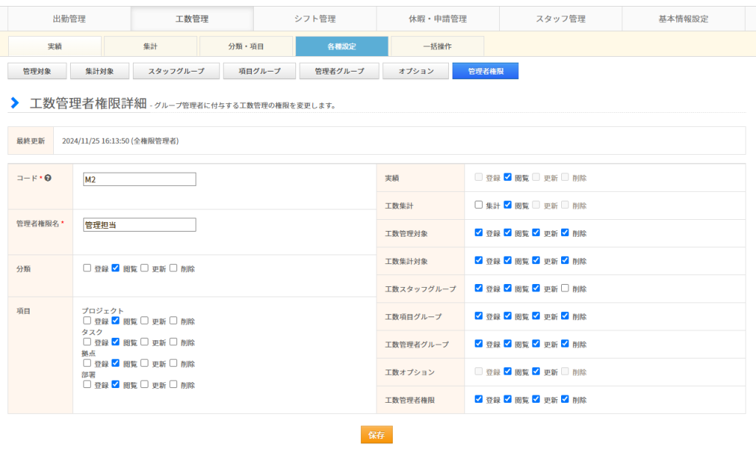Check 登録 under 部署

coord(87,384)
